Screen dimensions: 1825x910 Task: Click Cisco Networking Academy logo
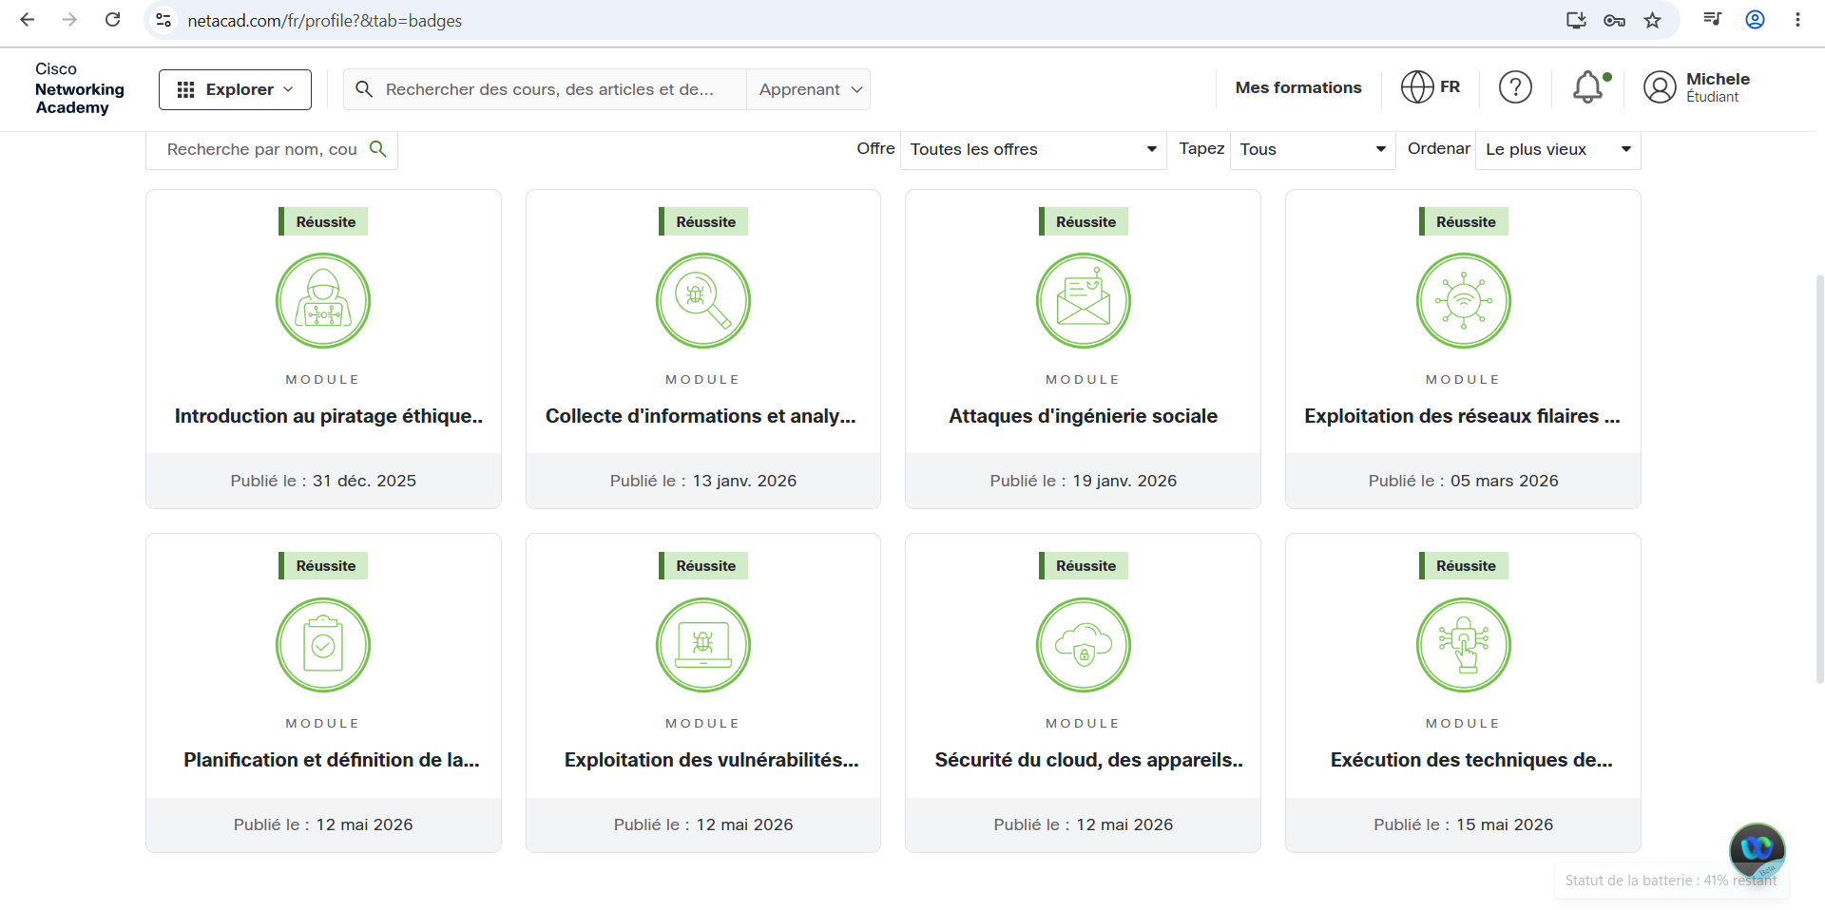(80, 88)
